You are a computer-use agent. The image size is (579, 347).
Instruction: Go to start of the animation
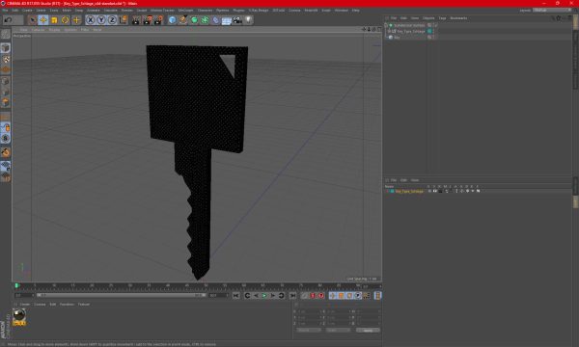click(x=236, y=296)
